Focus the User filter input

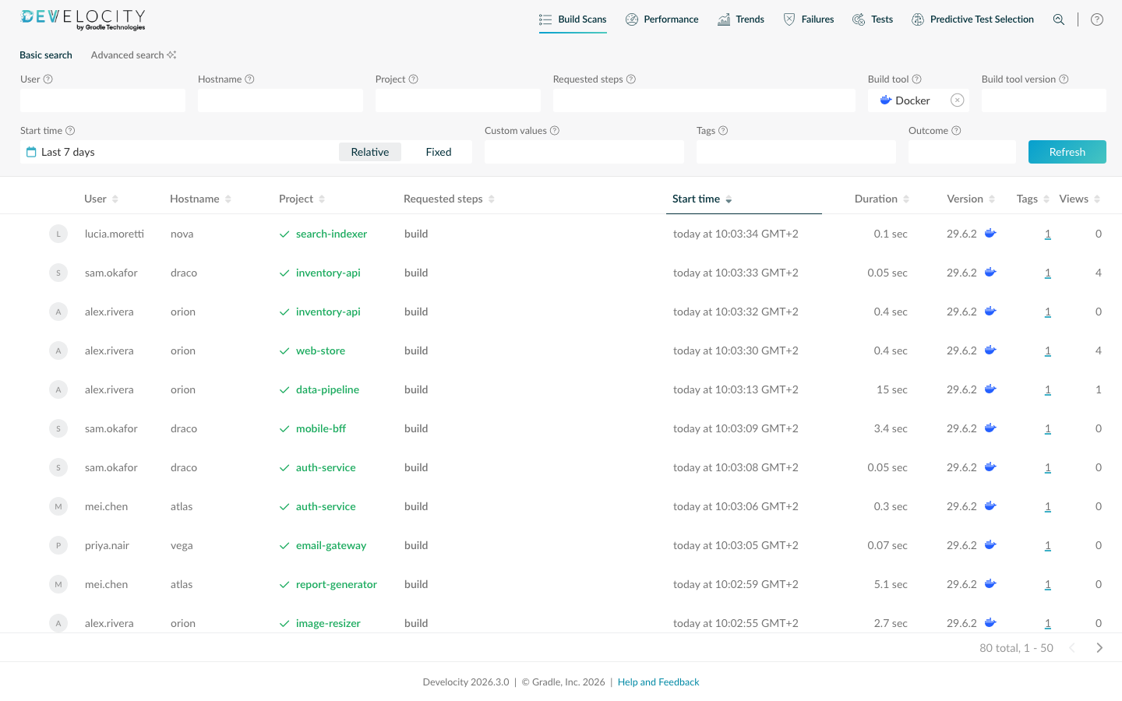coord(103,100)
